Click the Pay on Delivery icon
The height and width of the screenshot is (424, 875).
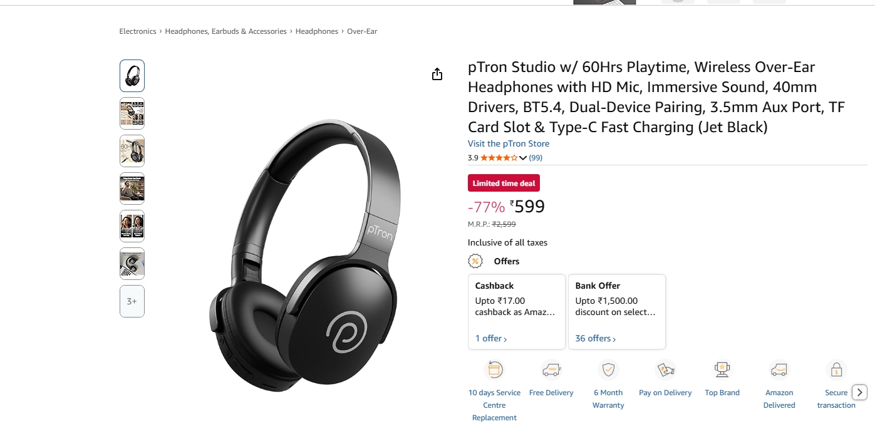tap(665, 370)
